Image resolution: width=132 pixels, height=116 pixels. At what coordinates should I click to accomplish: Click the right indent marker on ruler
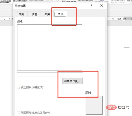pyautogui.click(x=124, y=20)
